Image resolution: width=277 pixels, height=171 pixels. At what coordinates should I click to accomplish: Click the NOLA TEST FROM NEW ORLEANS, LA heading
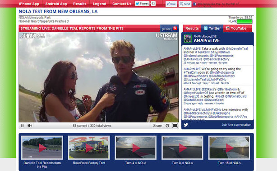[x=58, y=11]
